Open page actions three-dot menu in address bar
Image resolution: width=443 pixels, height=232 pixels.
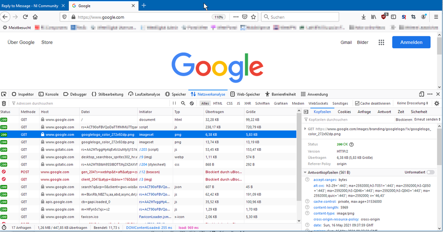(x=235, y=17)
